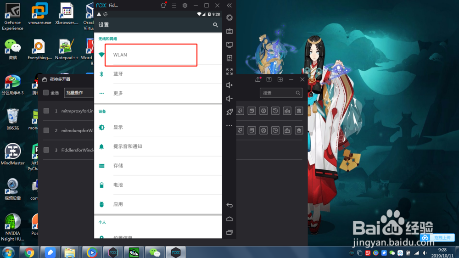
Task: Open the MindMaster desktop shortcut
Action: coord(12,154)
